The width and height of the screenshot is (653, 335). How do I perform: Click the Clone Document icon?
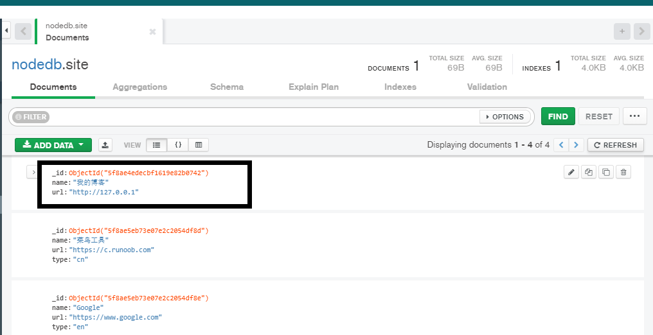[x=606, y=172]
